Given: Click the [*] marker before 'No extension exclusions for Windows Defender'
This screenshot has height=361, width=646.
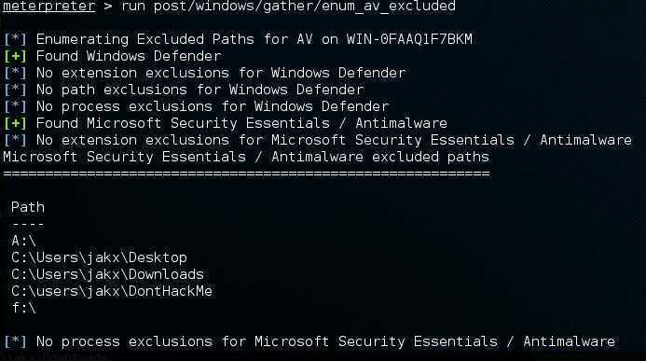Looking at the screenshot, I should 15,73.
